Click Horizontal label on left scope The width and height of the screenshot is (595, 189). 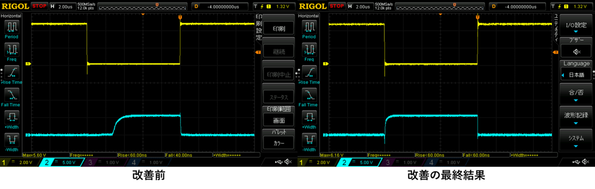coord(11,16)
